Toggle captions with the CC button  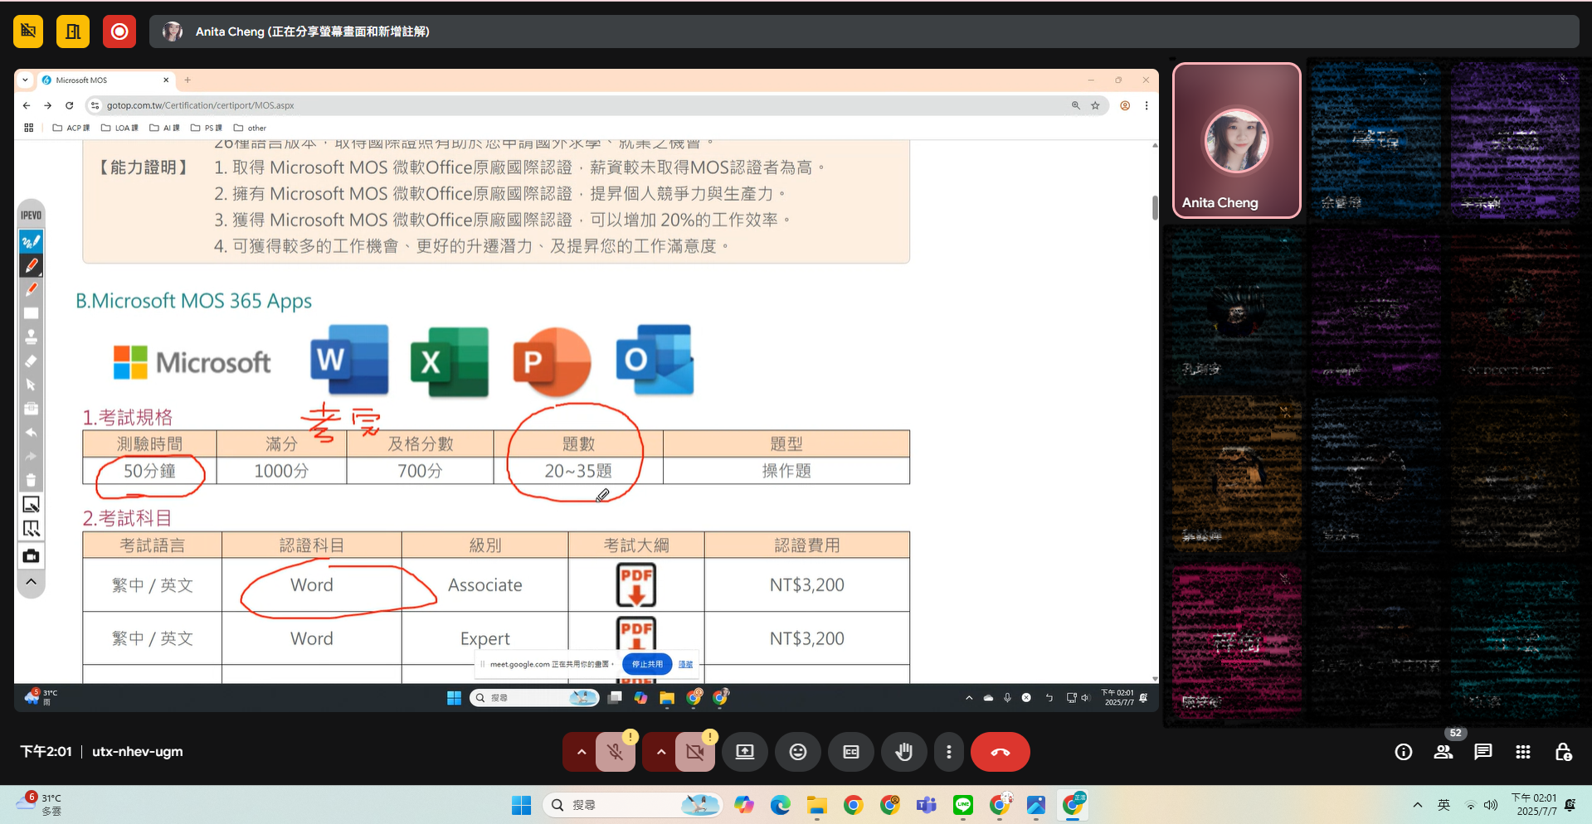[850, 751]
